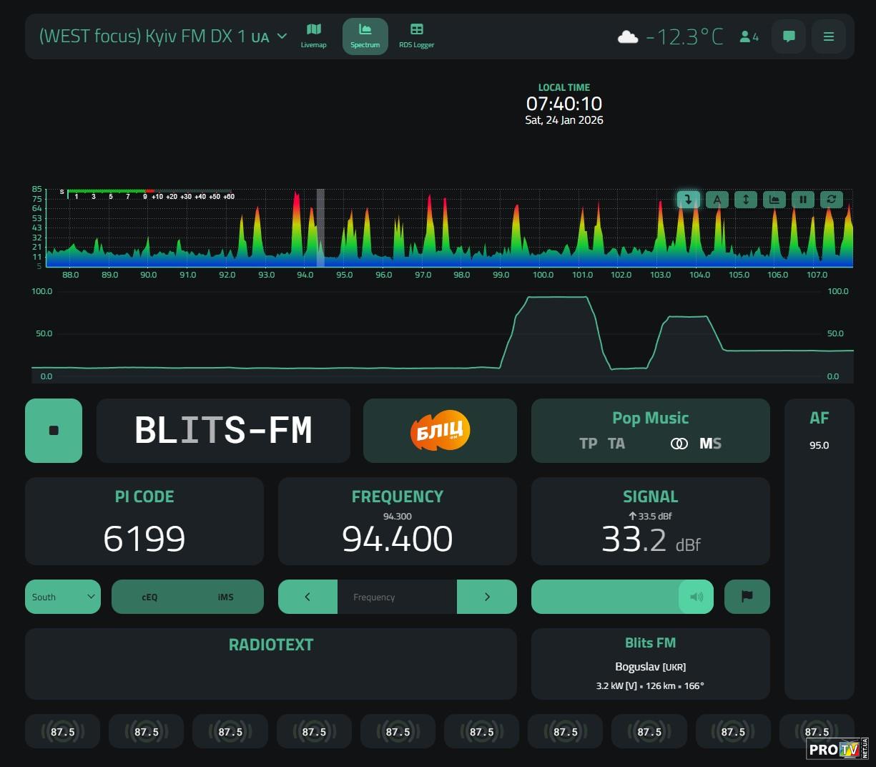Click the volume slider bar
This screenshot has width=876, height=767.
(x=604, y=597)
